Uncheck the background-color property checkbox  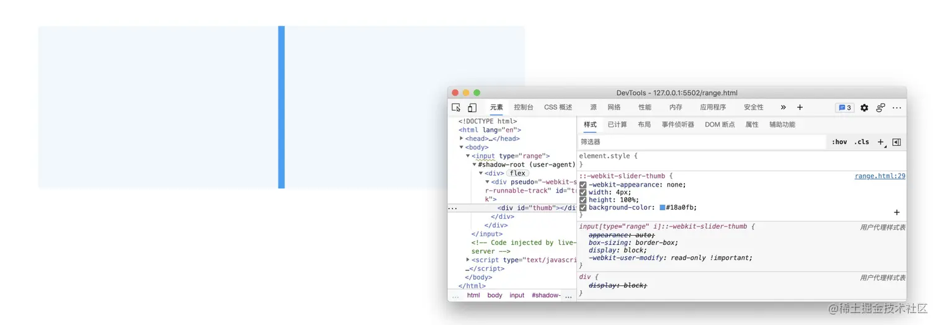click(x=583, y=208)
